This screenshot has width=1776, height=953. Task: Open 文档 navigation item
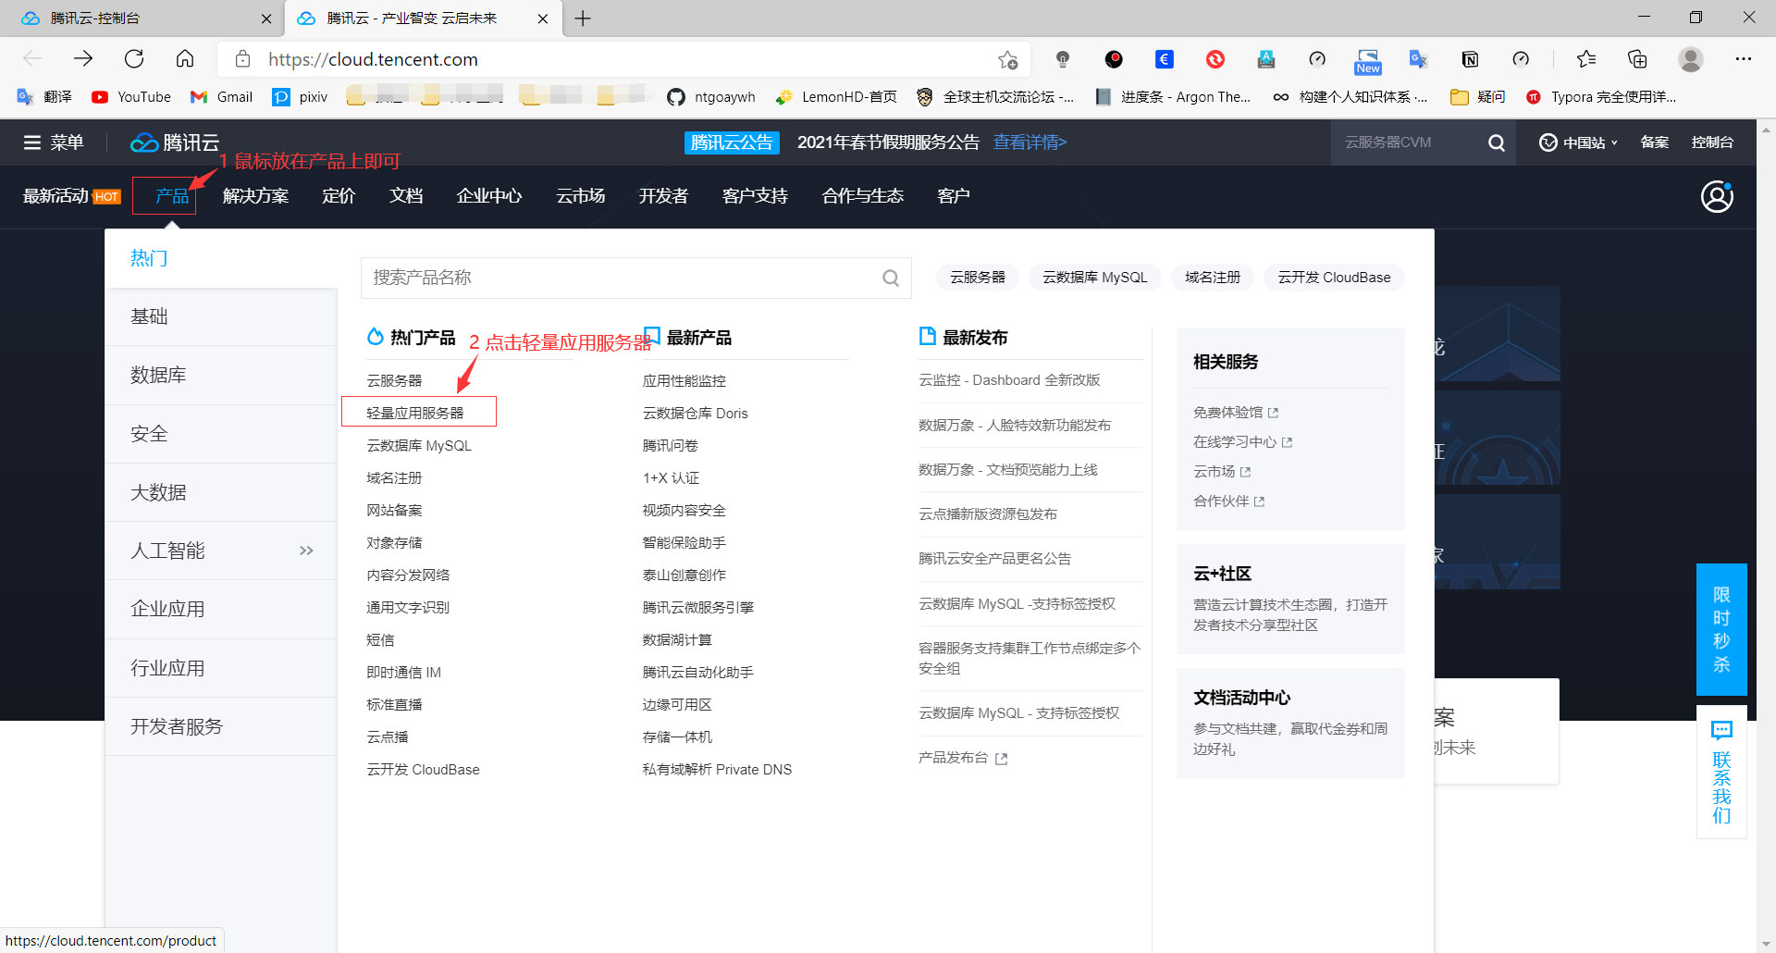click(x=406, y=196)
